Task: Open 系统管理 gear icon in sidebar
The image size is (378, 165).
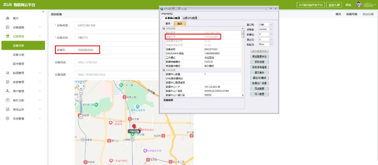Action: [x=7, y=119]
